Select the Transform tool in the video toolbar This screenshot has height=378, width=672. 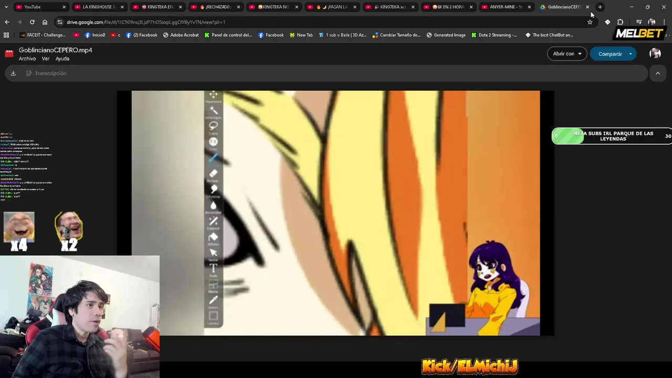pyautogui.click(x=213, y=96)
